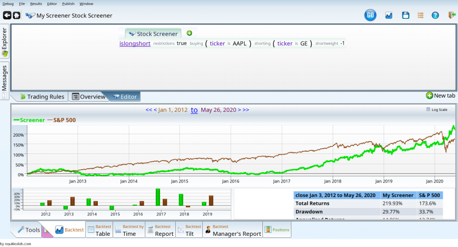Open the Window menu
The width and height of the screenshot is (458, 247).
coord(86,4)
